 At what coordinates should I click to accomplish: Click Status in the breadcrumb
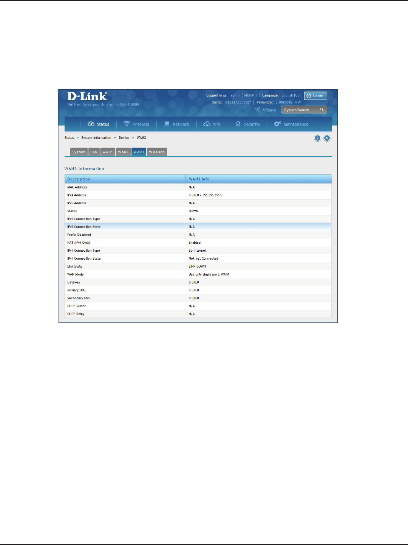[x=69, y=138]
